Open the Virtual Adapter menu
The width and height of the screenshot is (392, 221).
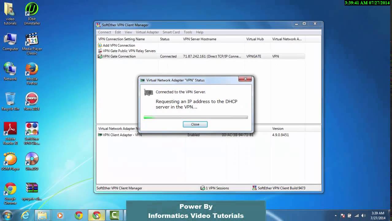pos(147,32)
